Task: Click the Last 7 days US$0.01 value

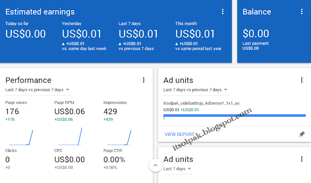Action: 138,33
